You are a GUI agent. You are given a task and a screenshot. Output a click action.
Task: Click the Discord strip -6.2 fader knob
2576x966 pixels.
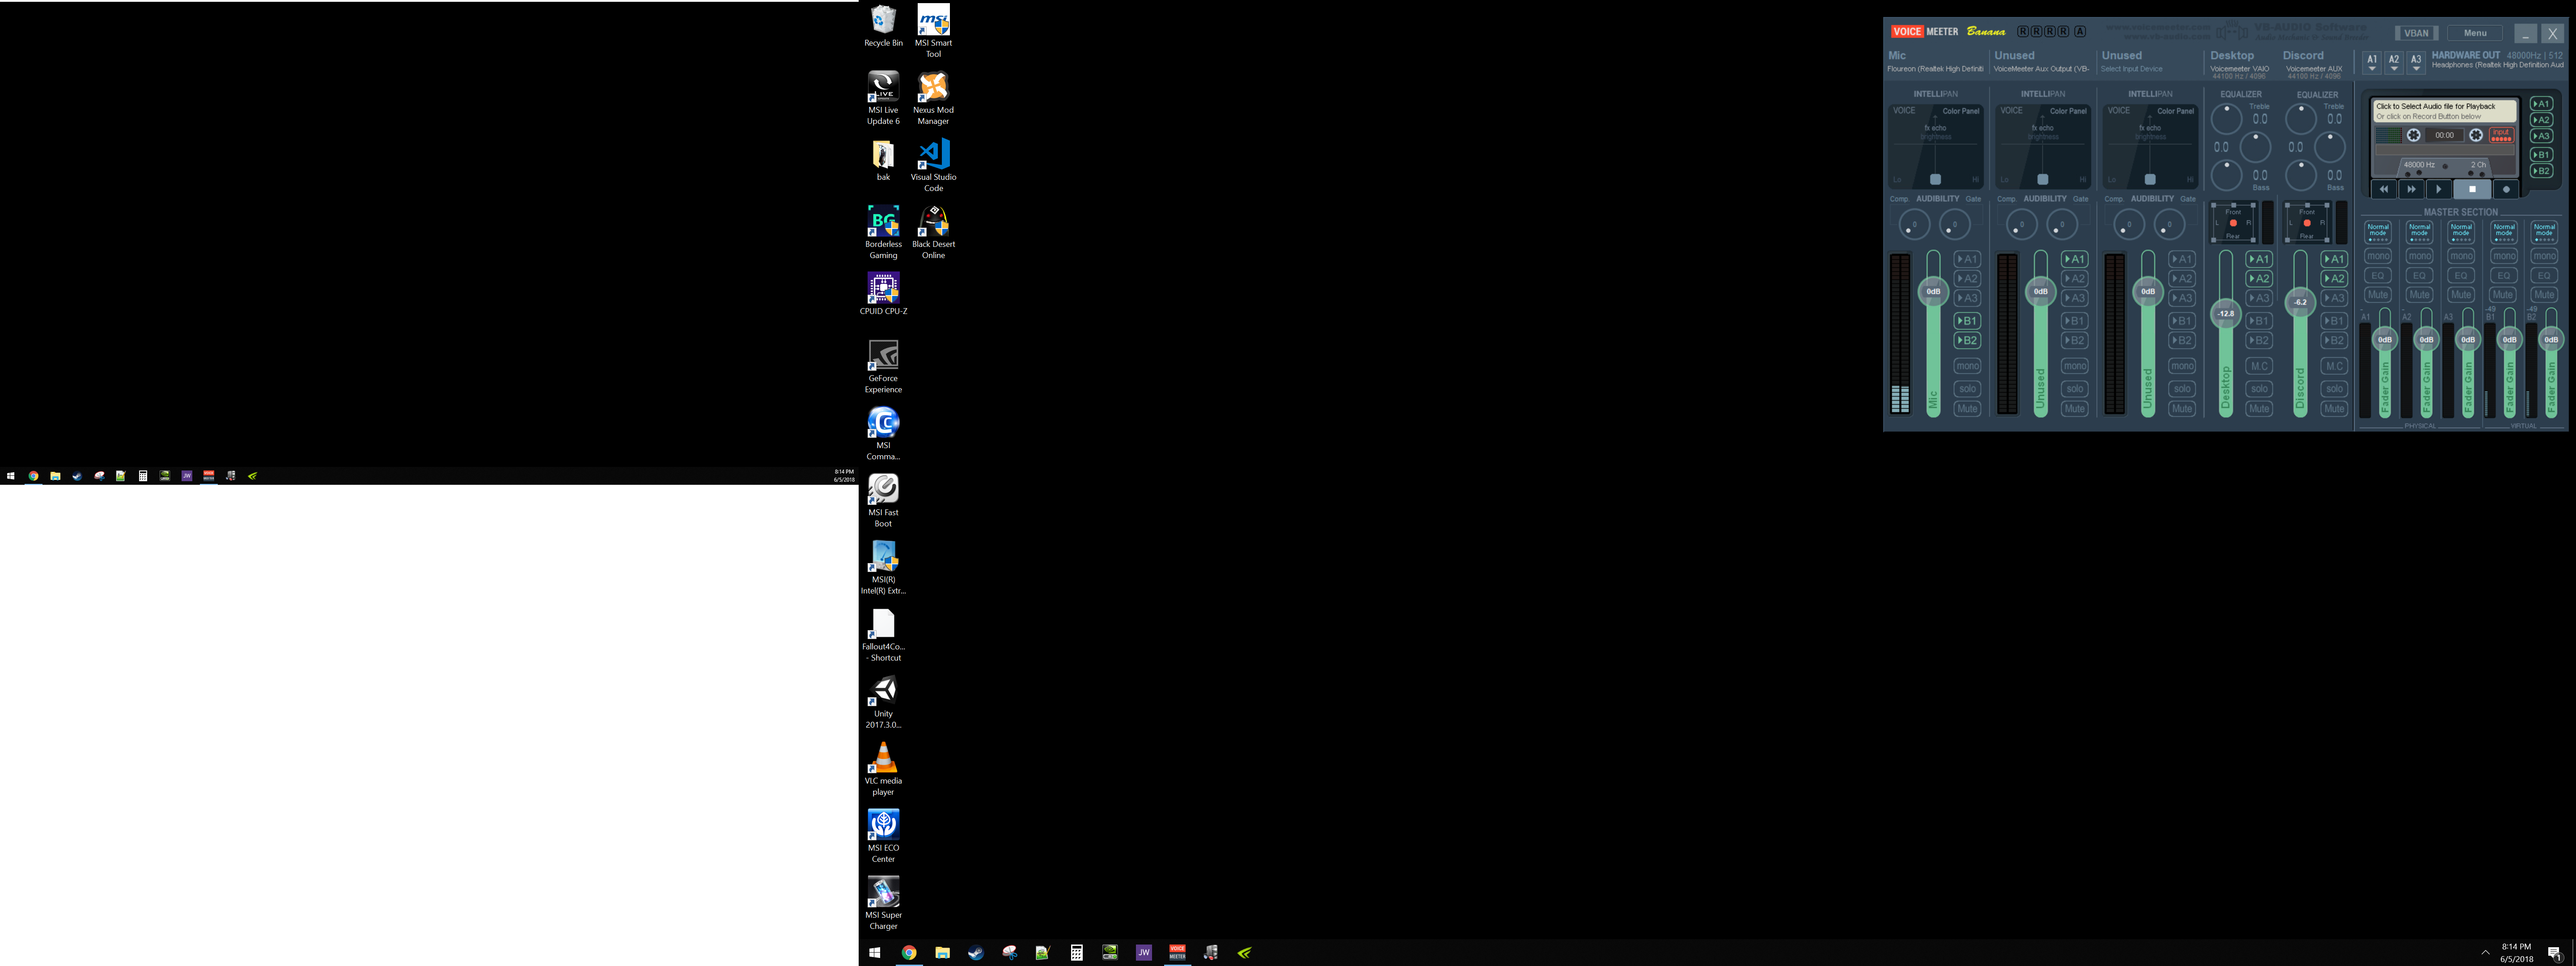pos(2300,301)
